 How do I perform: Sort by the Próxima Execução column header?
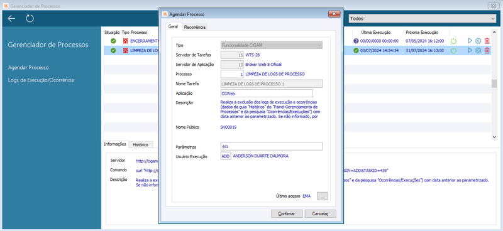coord(422,33)
